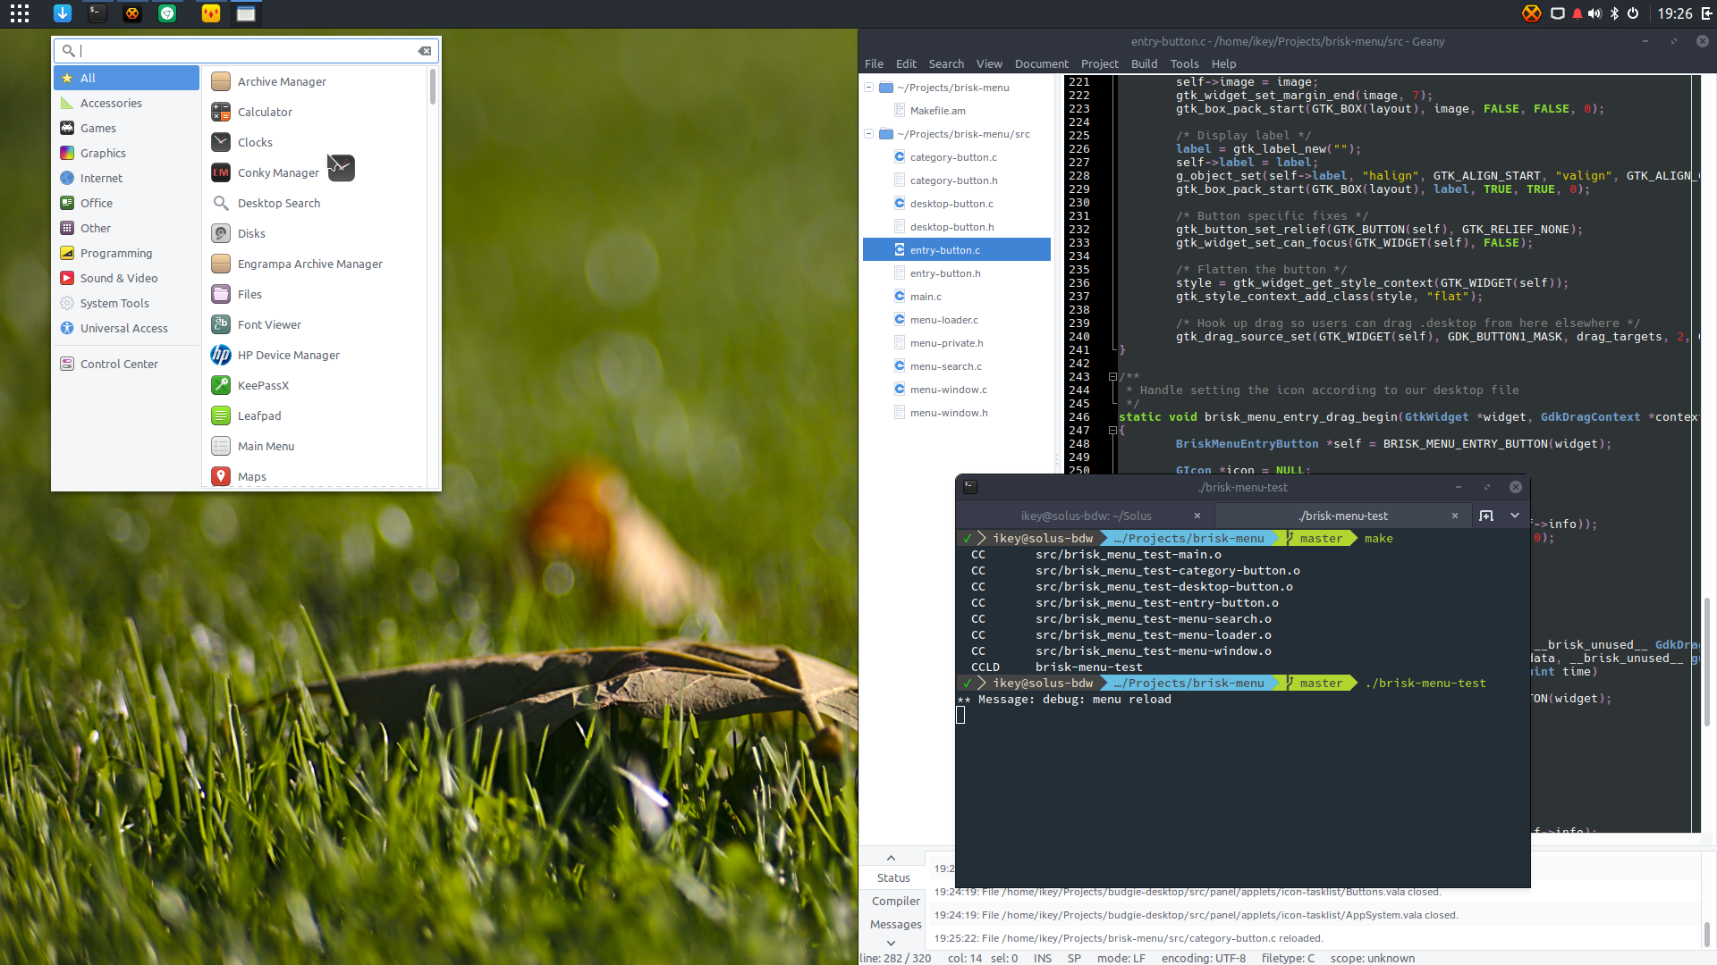Open the Build menu in Geany
The height and width of the screenshot is (965, 1717).
point(1144,63)
